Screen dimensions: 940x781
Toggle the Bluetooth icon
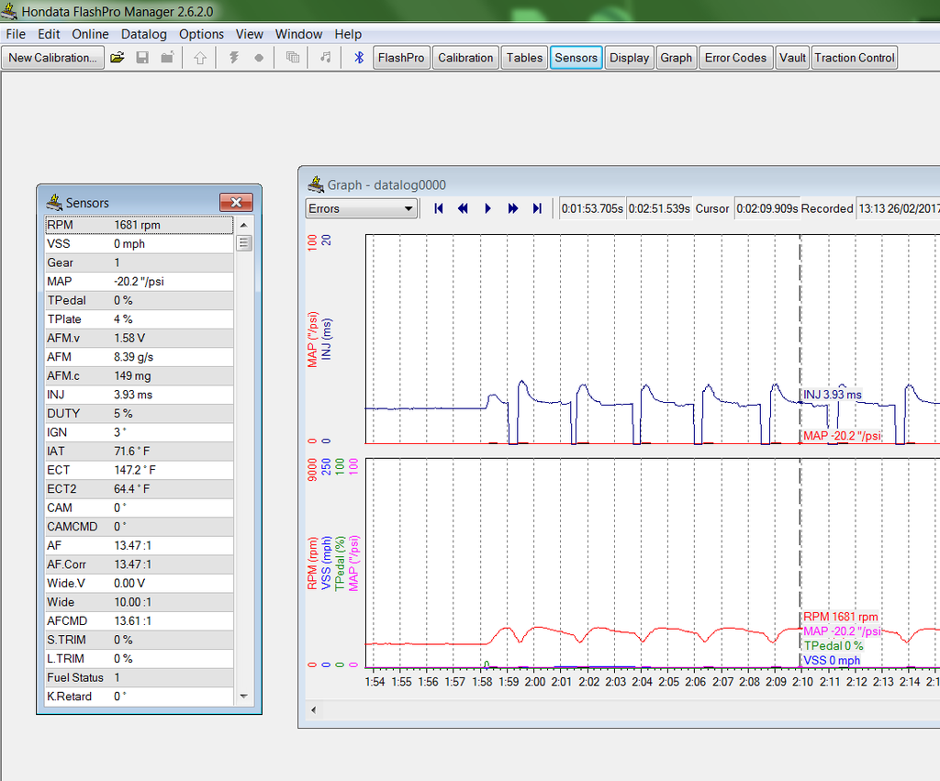pyautogui.click(x=359, y=58)
